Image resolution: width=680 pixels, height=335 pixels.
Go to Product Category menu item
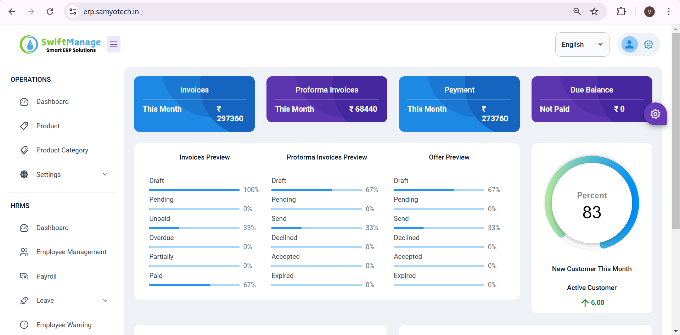coord(62,150)
